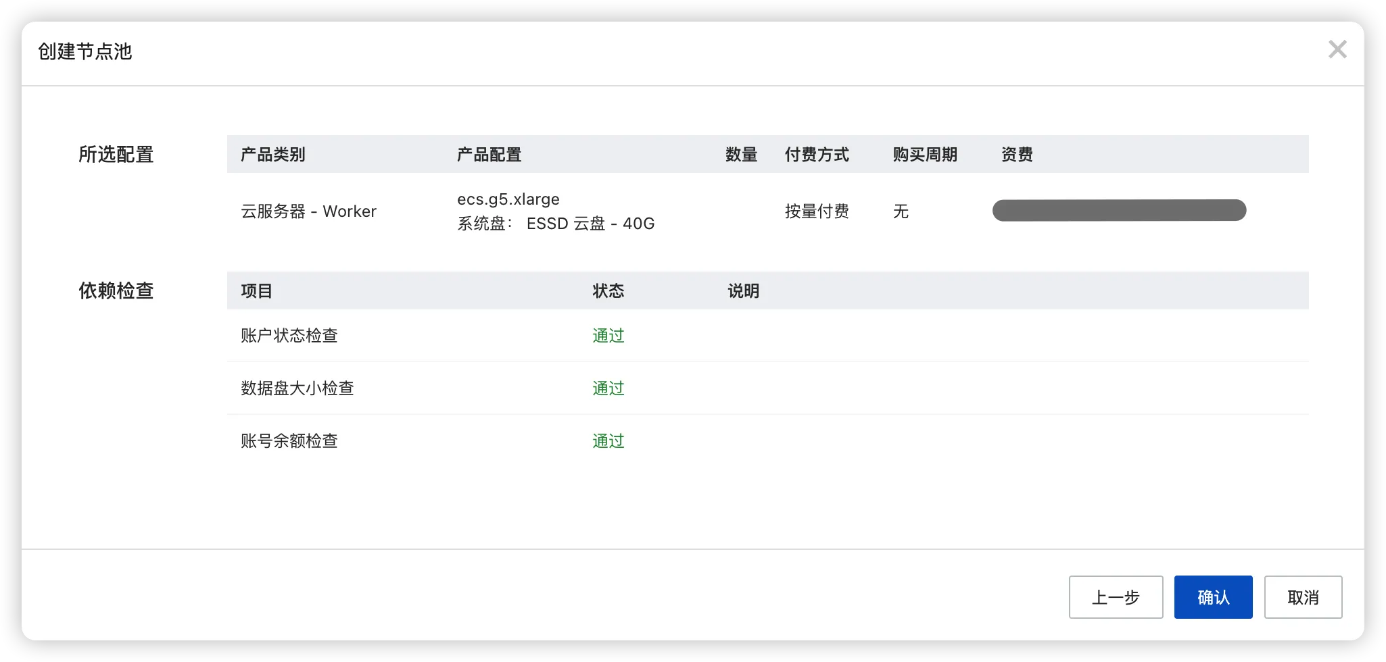Select the 账户状态检查 row item
The height and width of the screenshot is (662, 1386).
click(289, 336)
